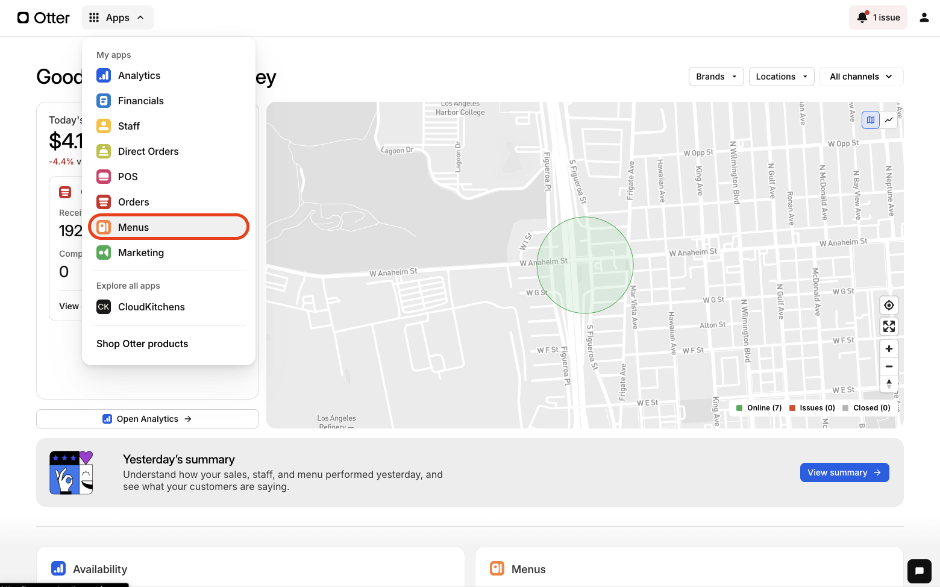
Task: Click the Online (7) legend entry
Action: click(x=759, y=408)
